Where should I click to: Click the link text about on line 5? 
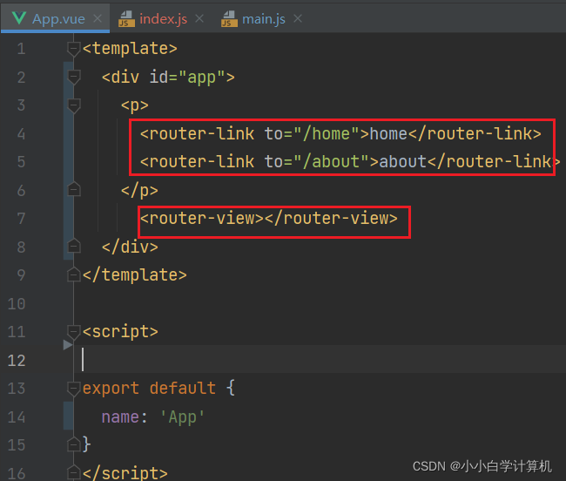(x=403, y=161)
